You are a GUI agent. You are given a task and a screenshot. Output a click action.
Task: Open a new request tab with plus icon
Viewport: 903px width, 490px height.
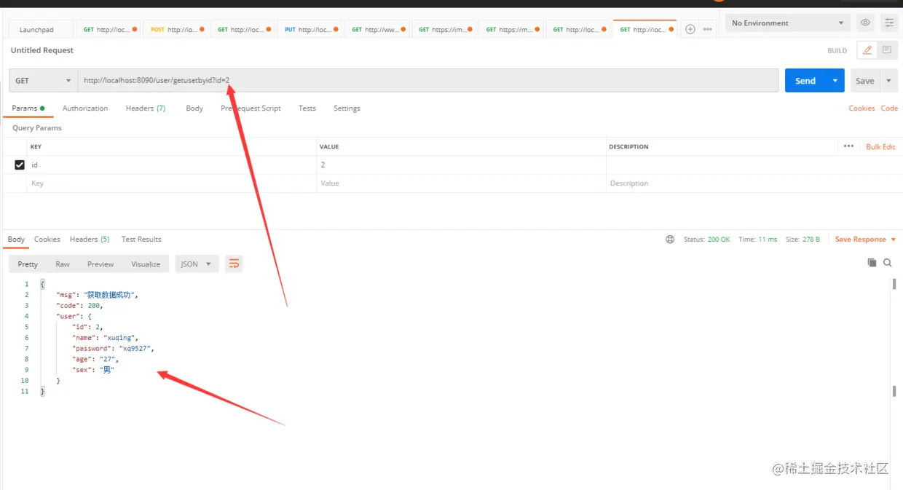pyautogui.click(x=690, y=29)
